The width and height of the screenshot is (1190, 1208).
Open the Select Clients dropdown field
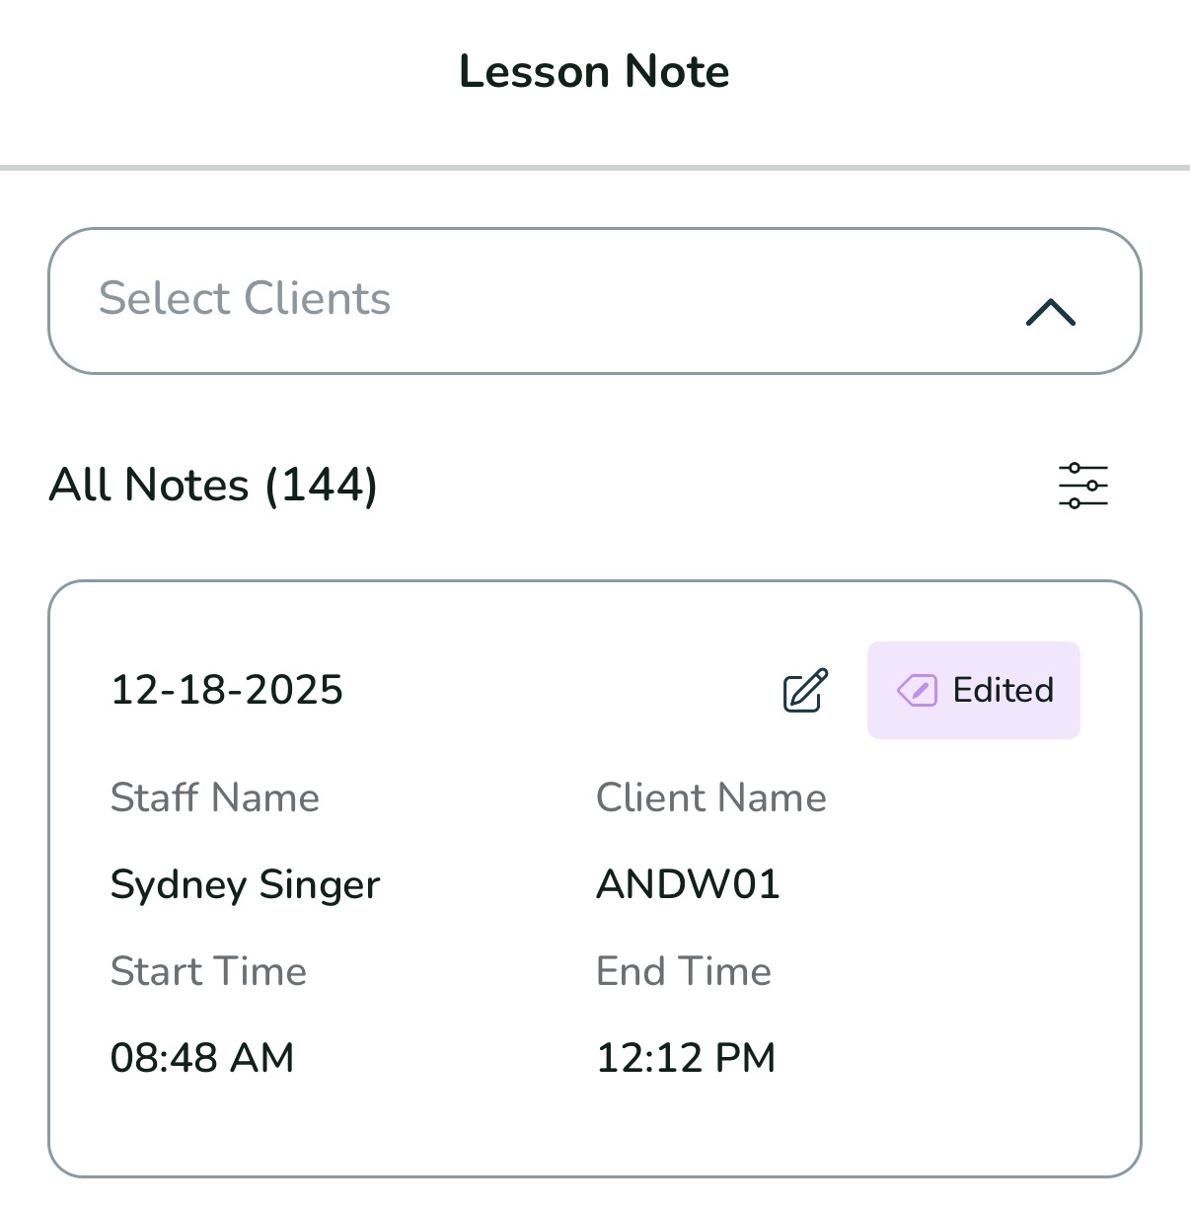[x=594, y=301]
